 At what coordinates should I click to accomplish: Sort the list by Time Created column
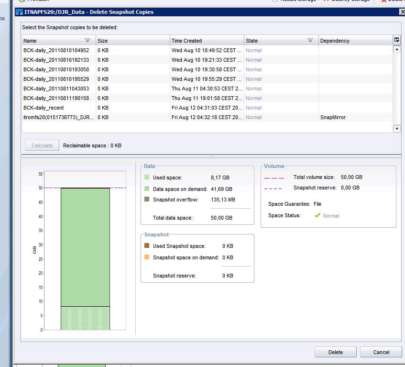pos(207,41)
